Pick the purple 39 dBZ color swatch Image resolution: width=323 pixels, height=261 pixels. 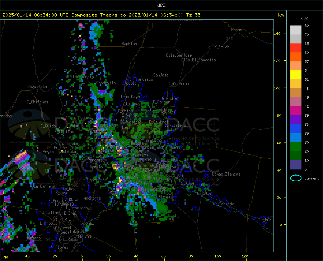pos(296,120)
